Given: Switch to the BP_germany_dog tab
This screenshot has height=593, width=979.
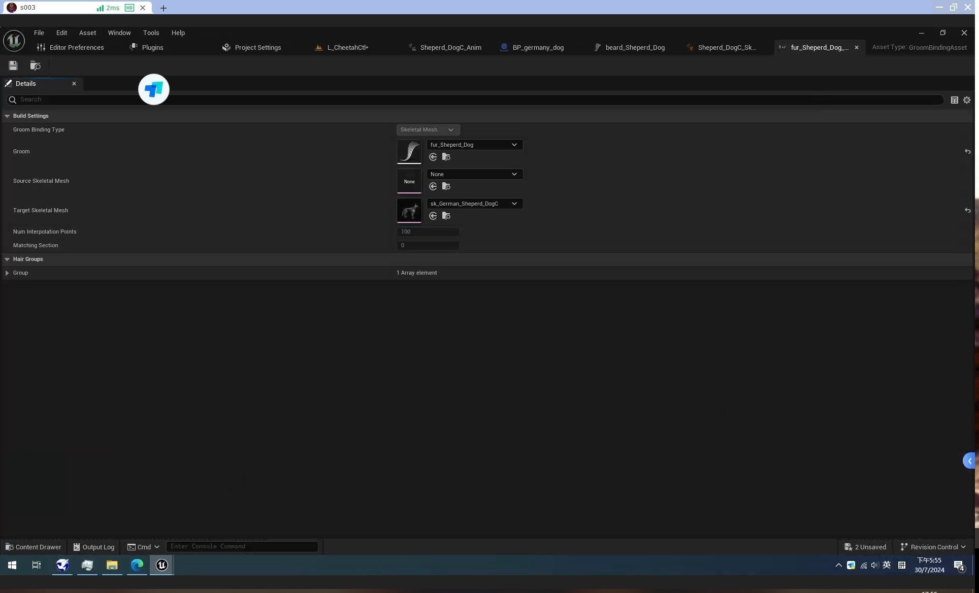Looking at the screenshot, I should (537, 48).
